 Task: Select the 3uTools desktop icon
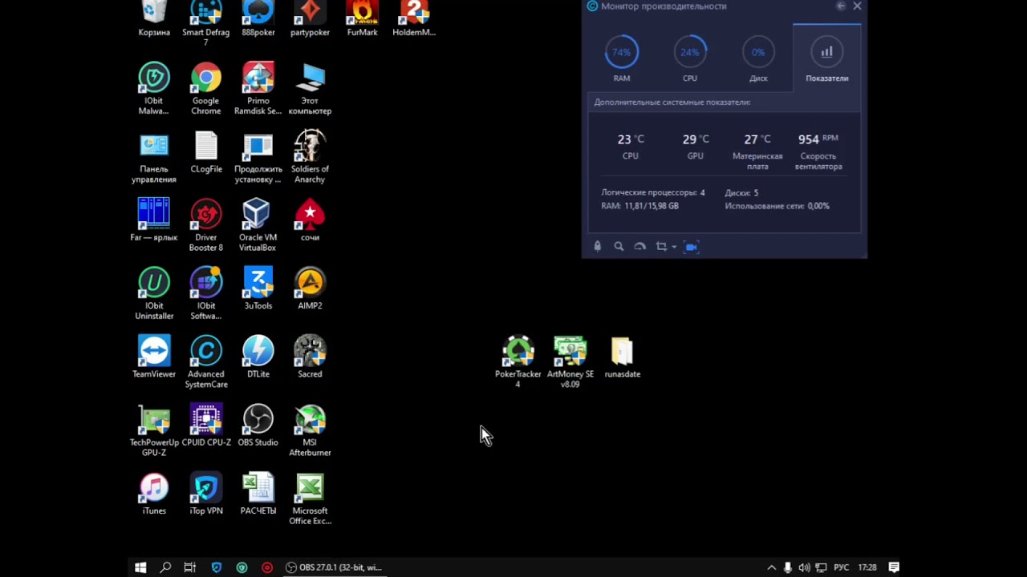click(258, 288)
